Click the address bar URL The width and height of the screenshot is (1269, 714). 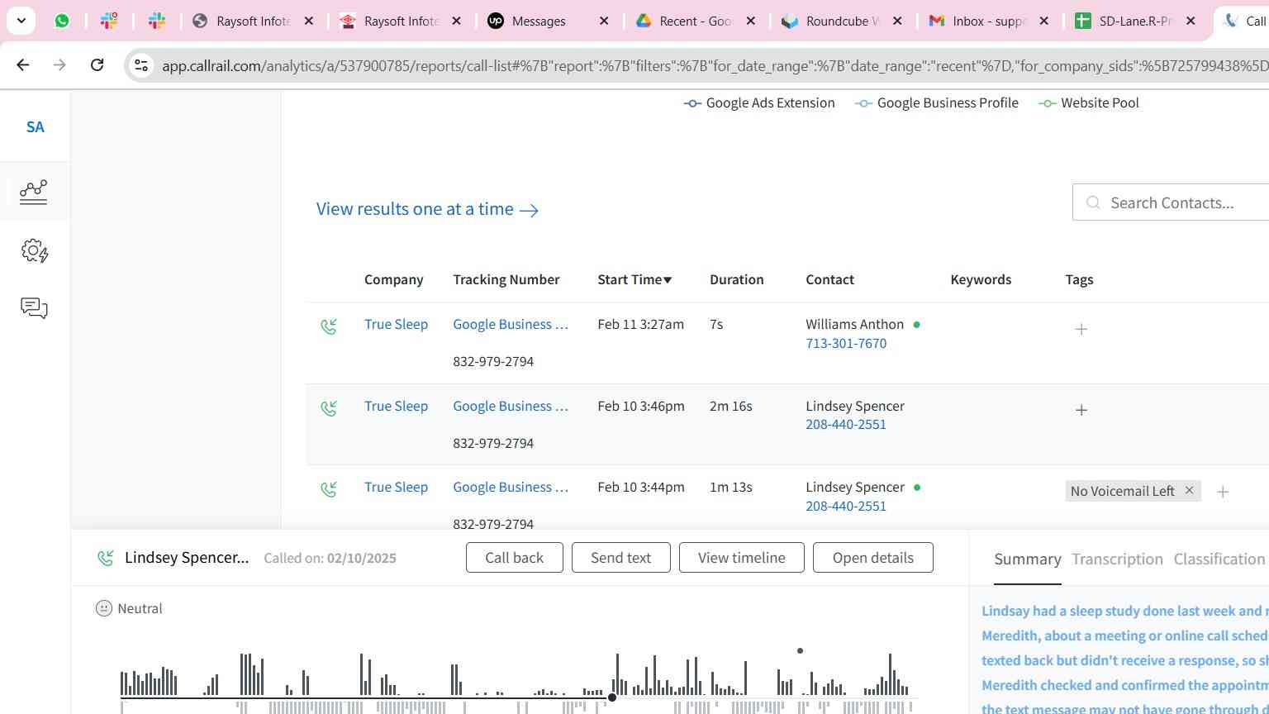click(715, 65)
